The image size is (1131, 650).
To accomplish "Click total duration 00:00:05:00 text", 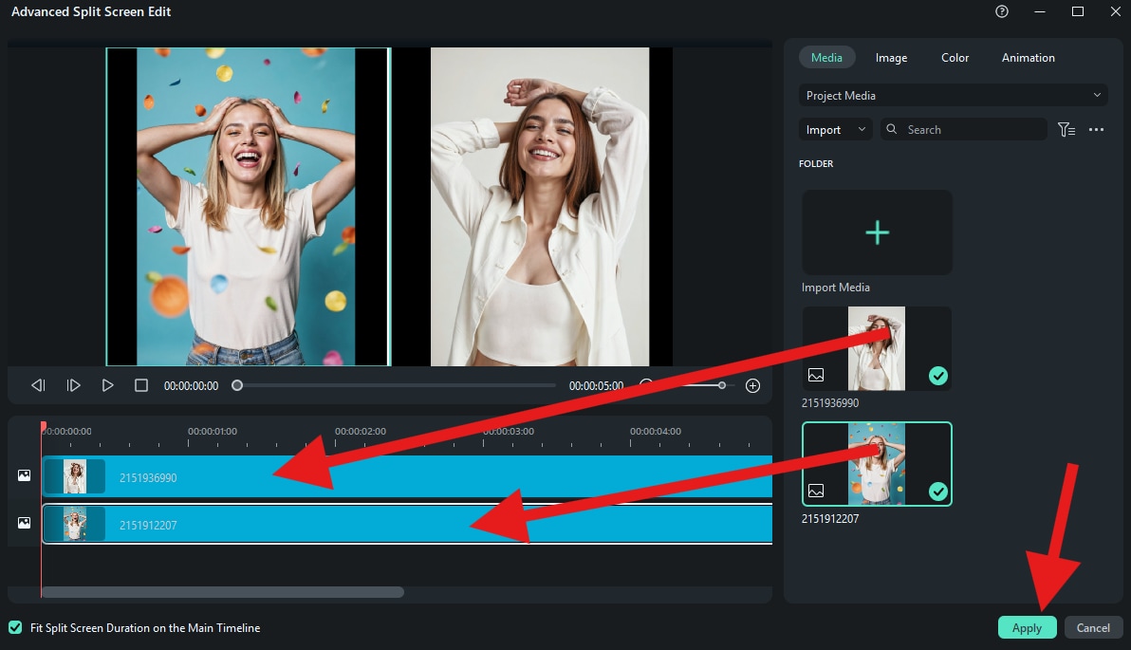I will (596, 386).
